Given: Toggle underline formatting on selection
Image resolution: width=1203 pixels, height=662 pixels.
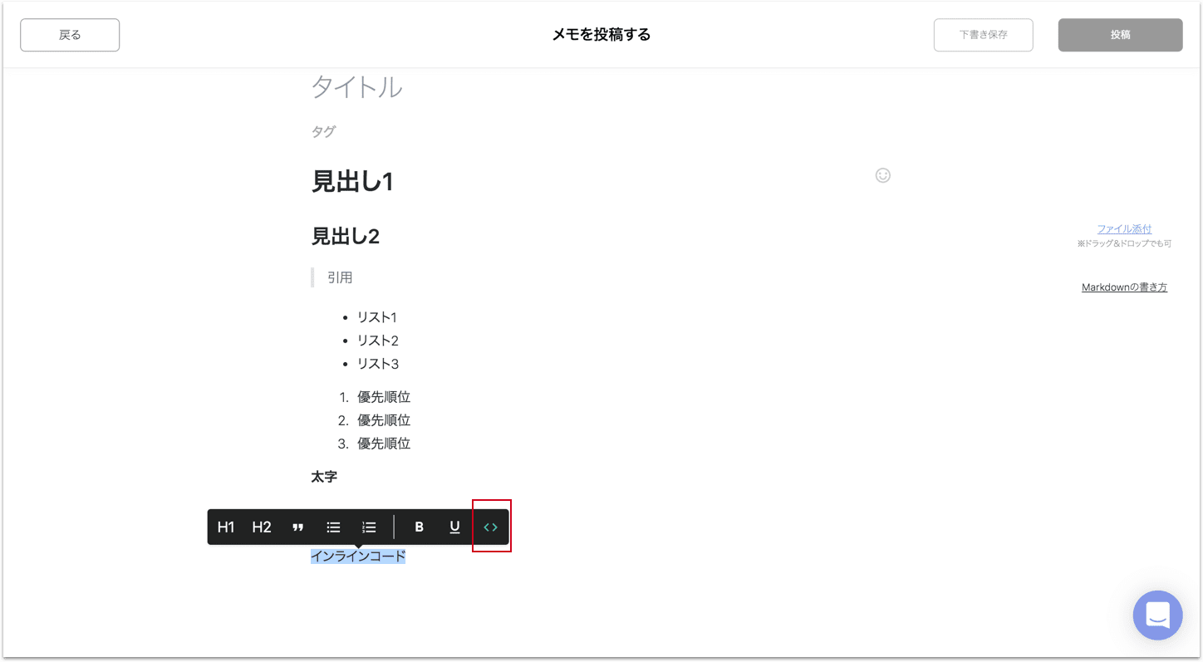Looking at the screenshot, I should pyautogui.click(x=454, y=527).
